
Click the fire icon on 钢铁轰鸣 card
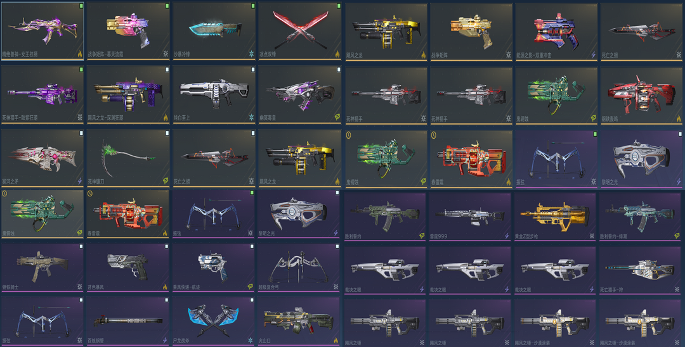click(x=679, y=118)
